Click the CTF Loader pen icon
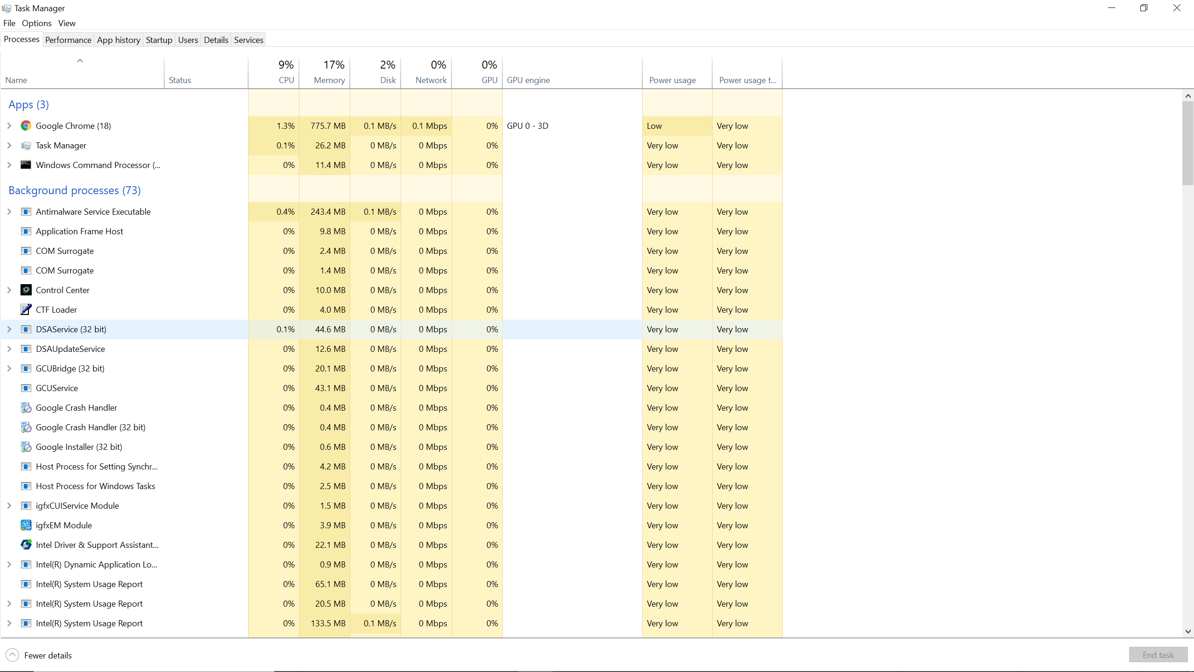Image resolution: width=1194 pixels, height=672 pixels. pos(26,309)
